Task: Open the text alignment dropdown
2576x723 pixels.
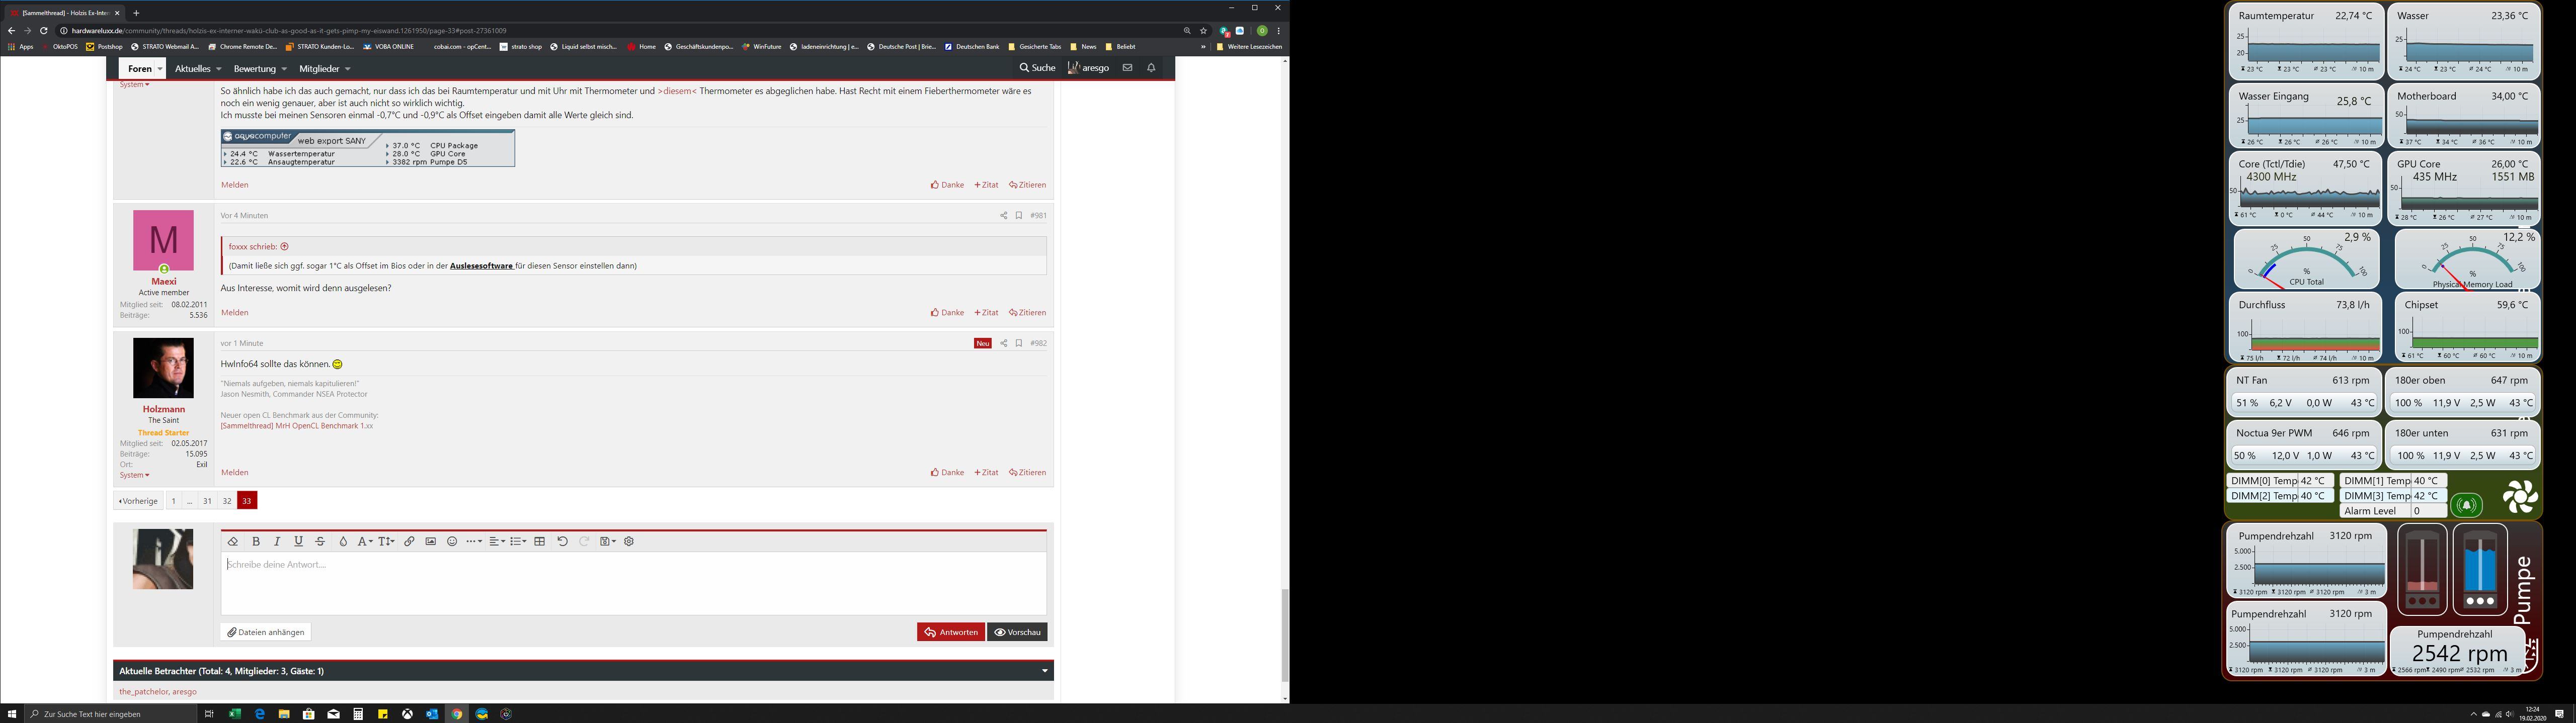Action: click(x=497, y=541)
